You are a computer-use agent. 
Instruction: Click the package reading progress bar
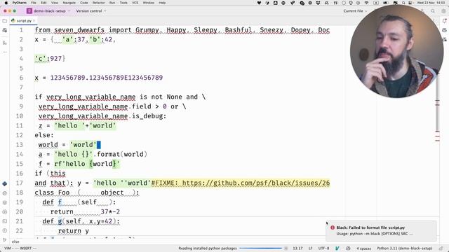click(260, 248)
